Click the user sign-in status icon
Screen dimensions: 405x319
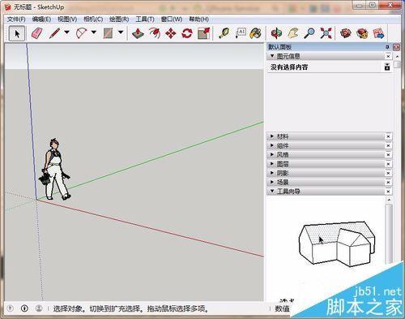tap(39, 308)
